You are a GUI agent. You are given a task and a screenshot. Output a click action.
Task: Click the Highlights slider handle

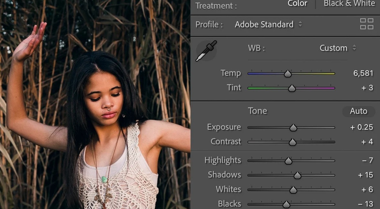click(x=288, y=161)
